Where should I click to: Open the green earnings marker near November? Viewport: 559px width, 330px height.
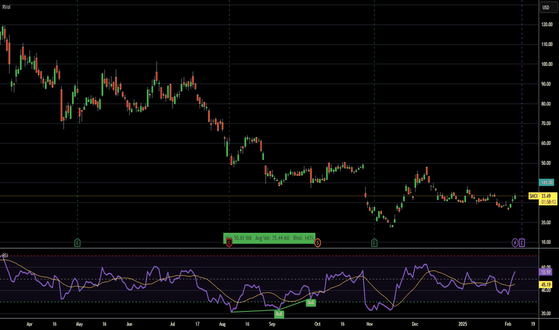pos(374,243)
